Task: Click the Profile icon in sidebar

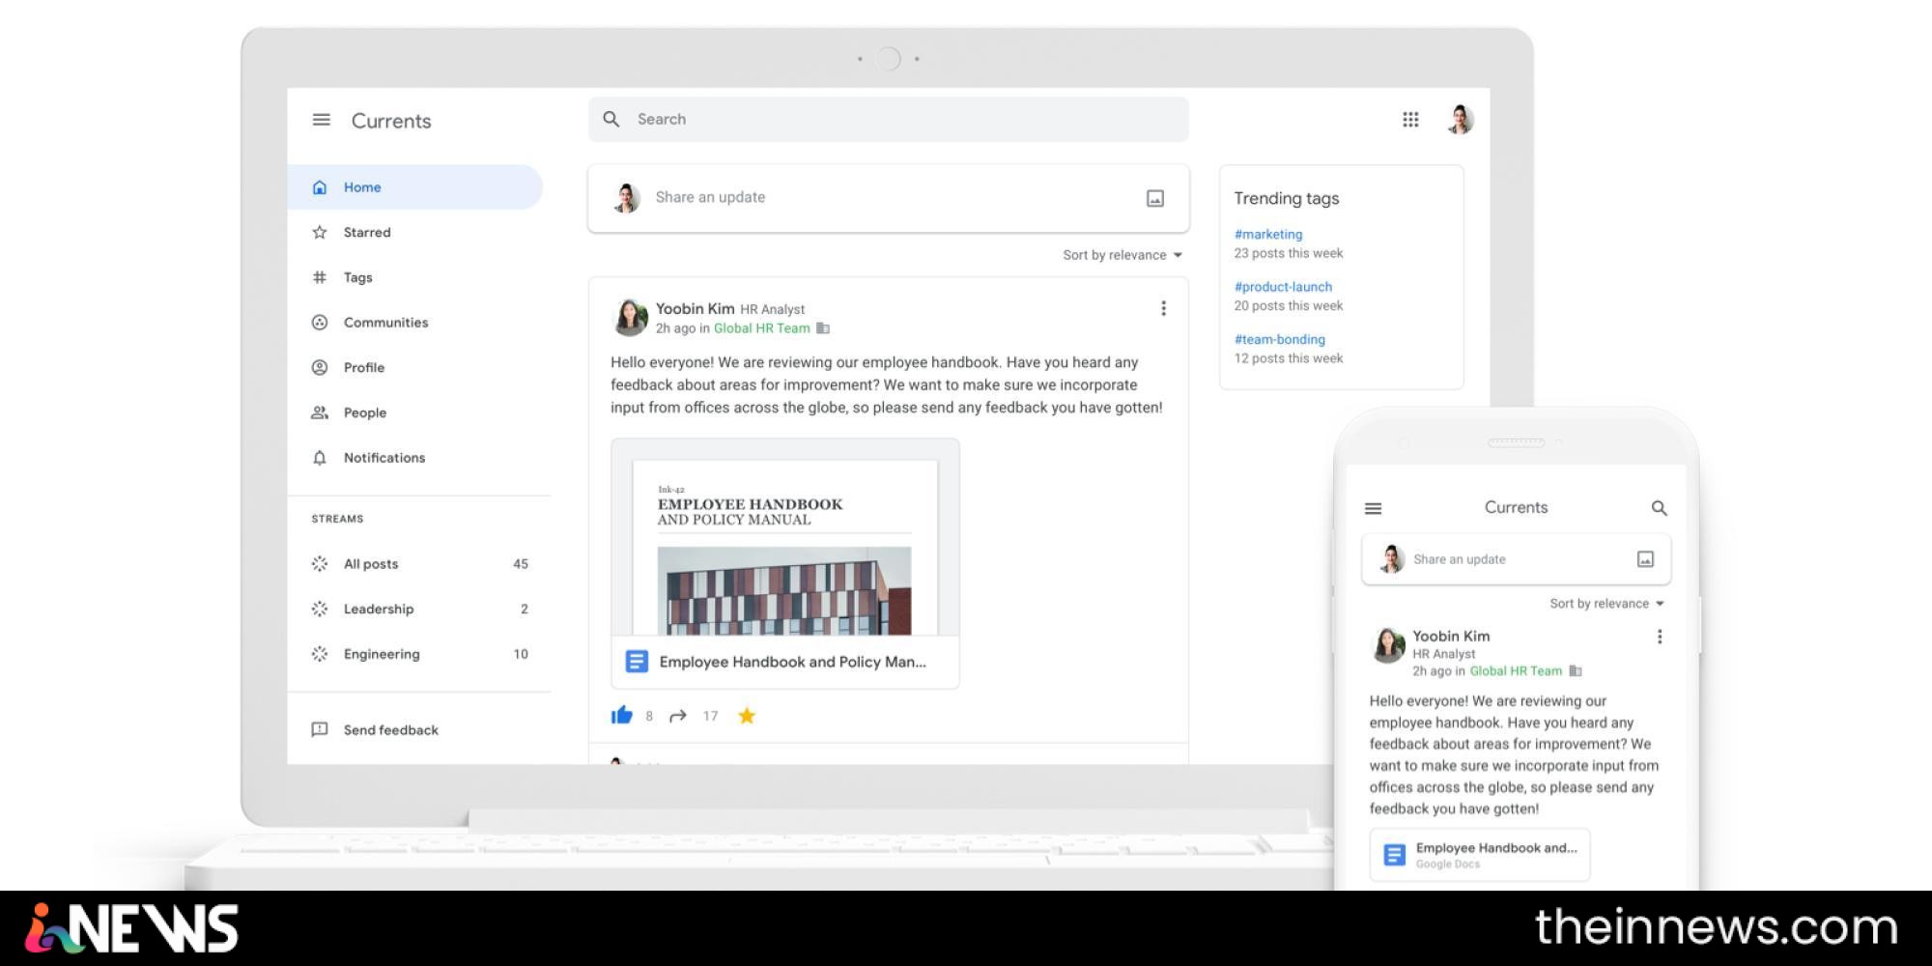Action: tap(320, 367)
